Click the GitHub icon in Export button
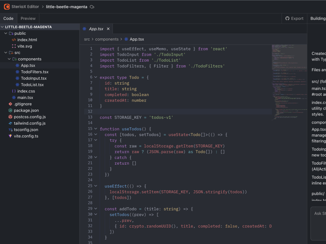The width and height of the screenshot is (326, 244). coord(287,19)
